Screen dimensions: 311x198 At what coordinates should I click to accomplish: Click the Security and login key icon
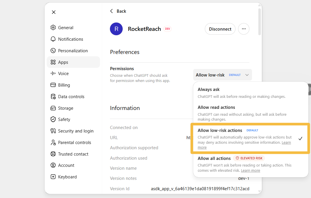[53, 131]
